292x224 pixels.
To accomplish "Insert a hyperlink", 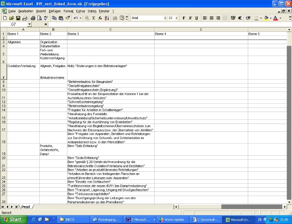I will pos(87,18).
